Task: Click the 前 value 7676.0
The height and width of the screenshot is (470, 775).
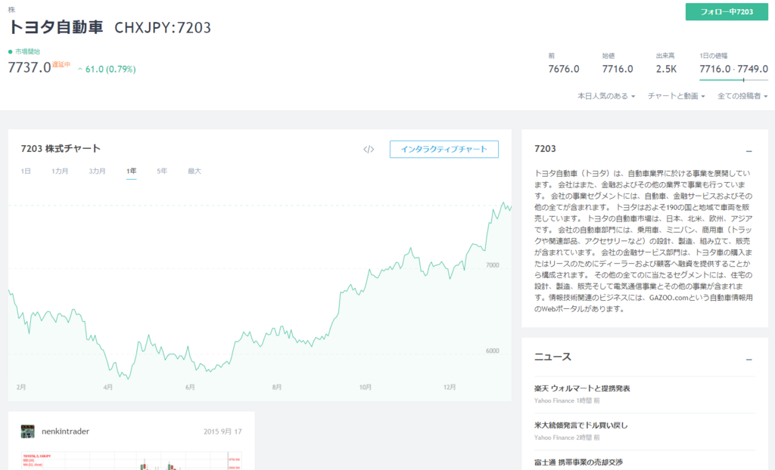Action: click(x=563, y=69)
